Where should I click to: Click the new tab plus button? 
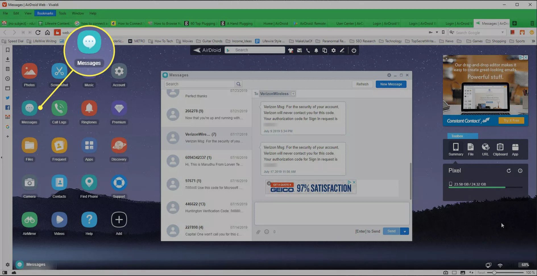[x=515, y=23]
